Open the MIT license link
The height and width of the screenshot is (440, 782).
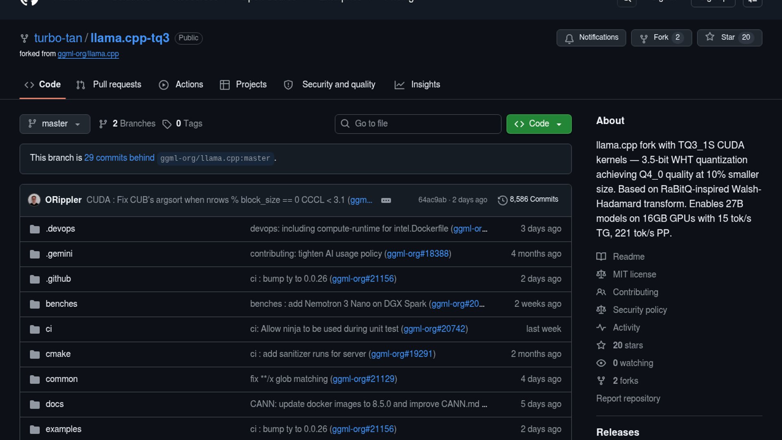click(x=634, y=274)
